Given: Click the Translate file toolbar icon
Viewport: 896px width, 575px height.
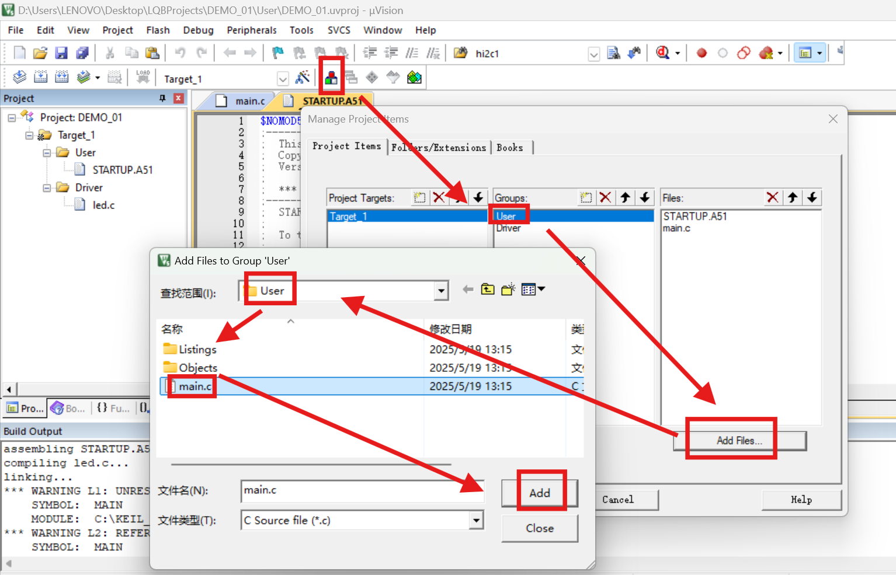Looking at the screenshot, I should pos(19,77).
